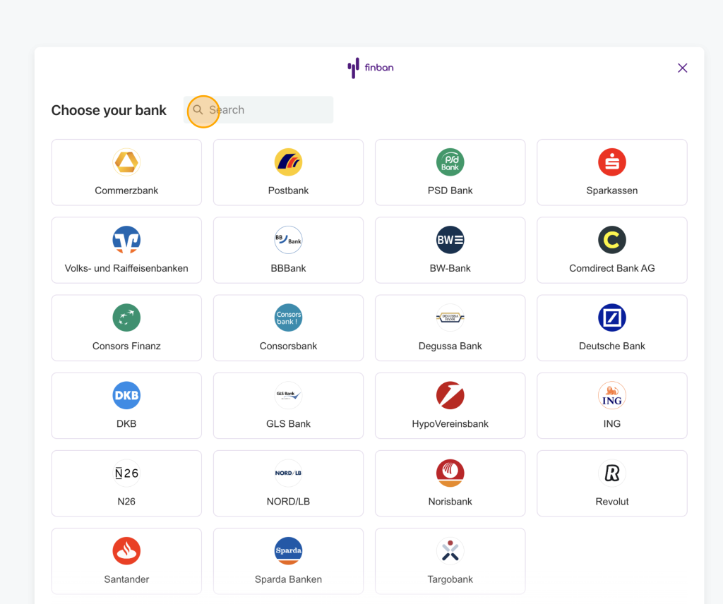
Task: Click the ING lion logo
Action: (611, 396)
